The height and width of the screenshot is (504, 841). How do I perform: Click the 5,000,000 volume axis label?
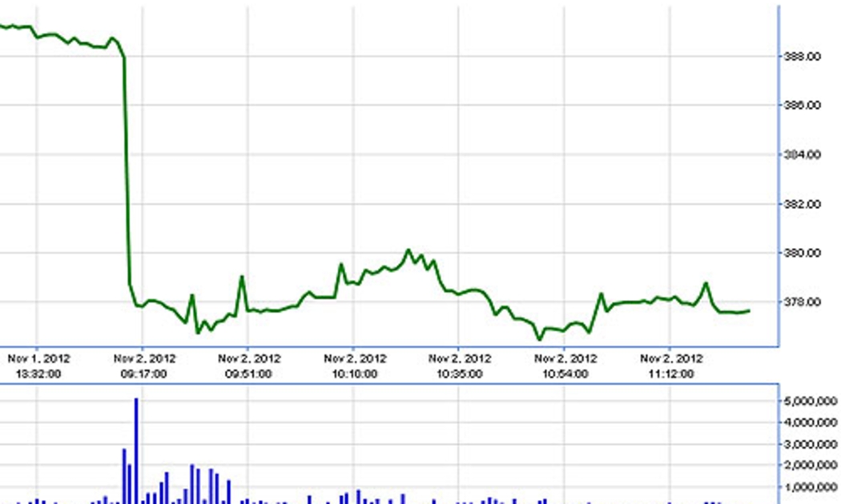pyautogui.click(x=811, y=401)
